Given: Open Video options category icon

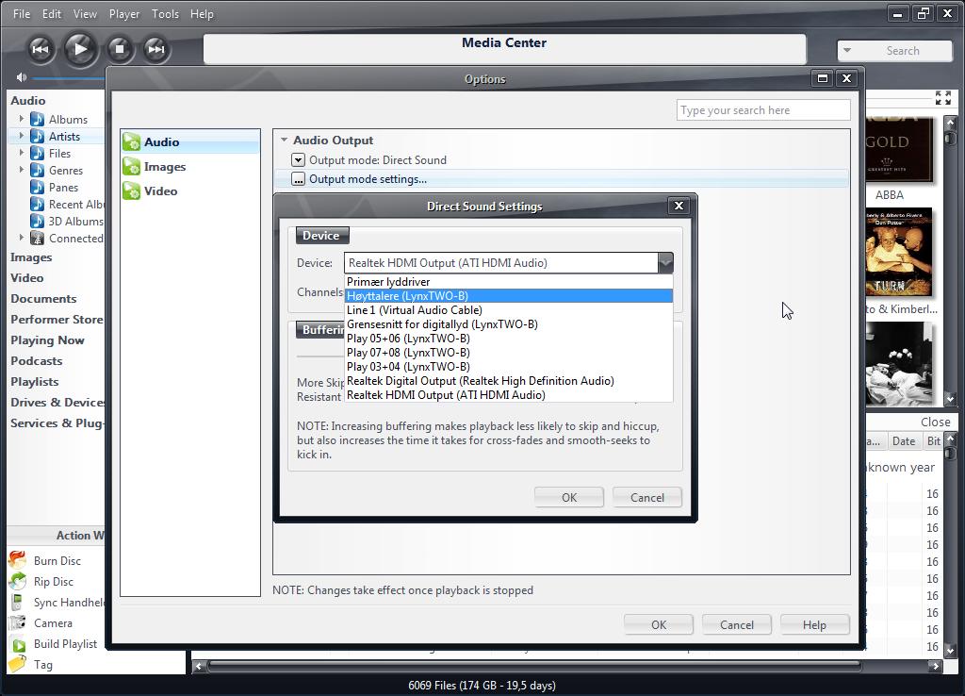Looking at the screenshot, I should [131, 191].
